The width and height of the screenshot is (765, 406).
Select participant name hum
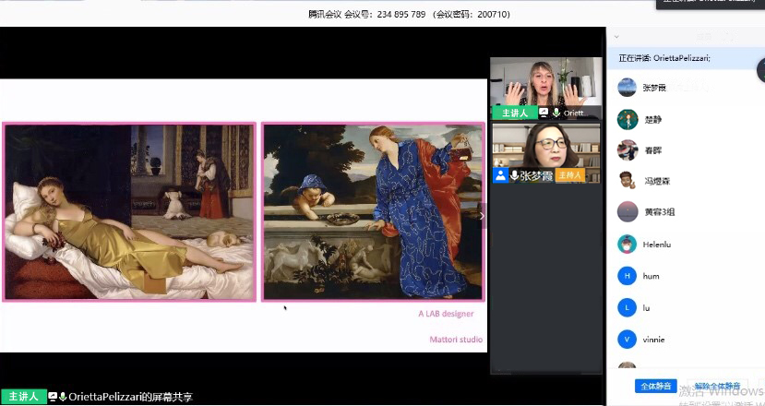click(x=651, y=276)
